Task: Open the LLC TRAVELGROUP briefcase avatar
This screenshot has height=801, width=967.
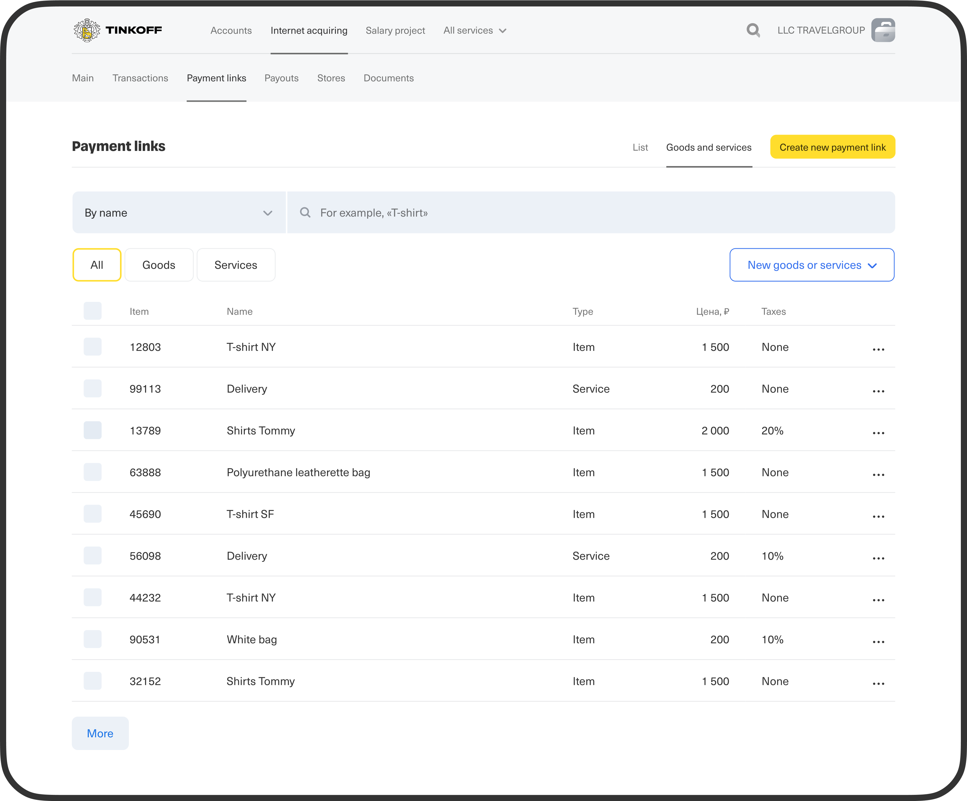Action: 883,30
